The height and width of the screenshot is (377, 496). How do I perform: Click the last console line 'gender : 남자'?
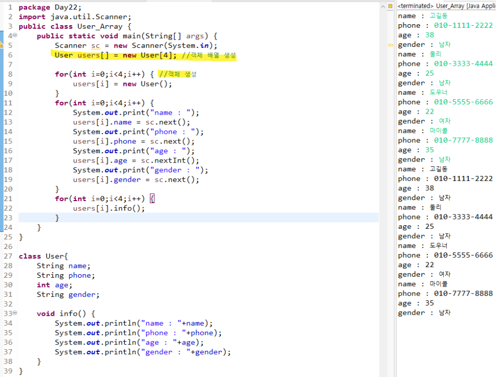pos(424,313)
